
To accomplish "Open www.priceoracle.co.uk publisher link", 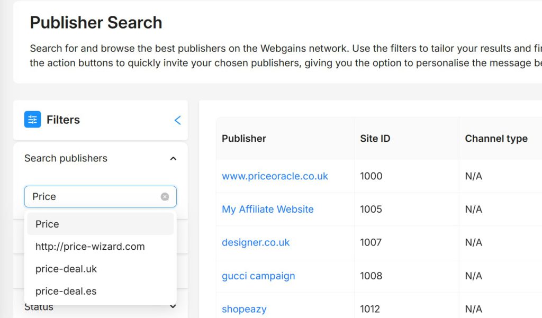I will pyautogui.click(x=275, y=176).
